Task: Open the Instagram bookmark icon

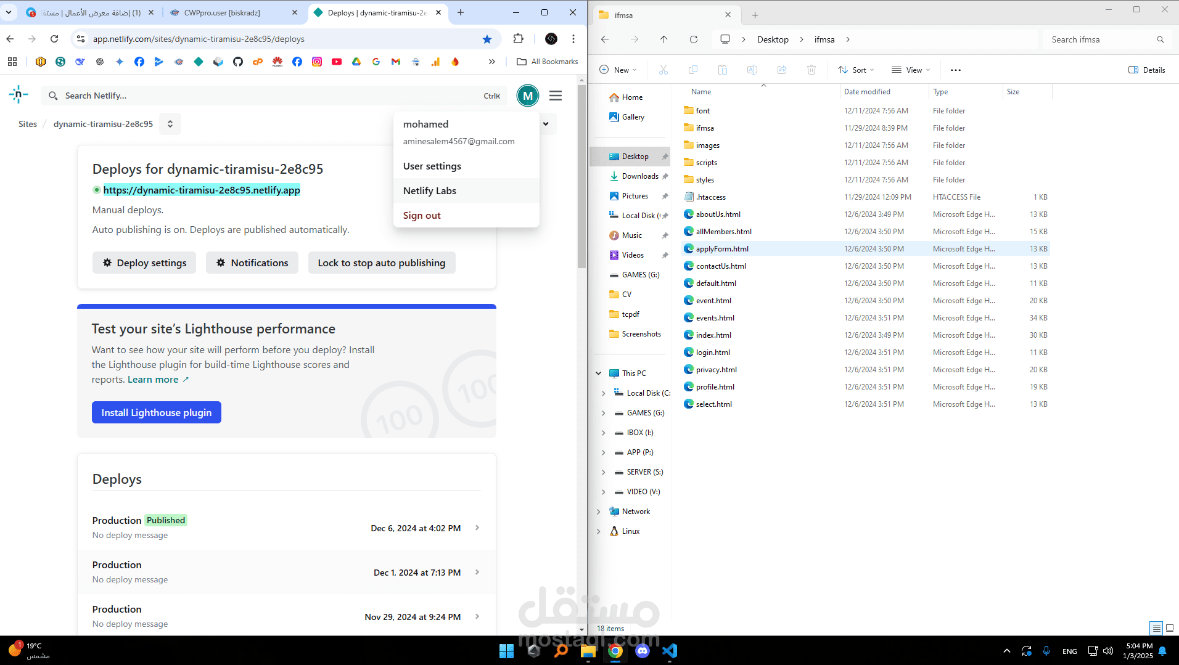Action: click(317, 62)
